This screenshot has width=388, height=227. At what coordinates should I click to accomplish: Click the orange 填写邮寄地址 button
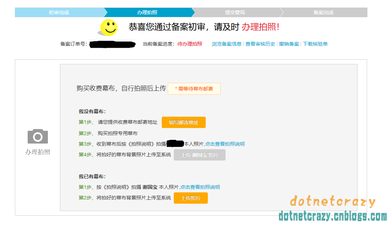coord(184,122)
